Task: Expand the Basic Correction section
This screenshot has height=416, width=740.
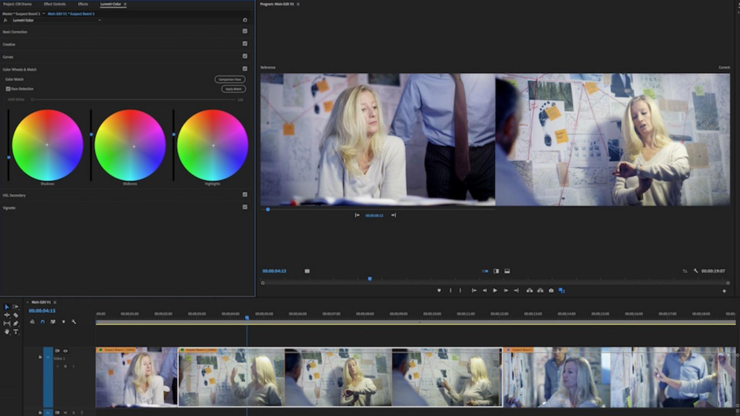Action: tap(15, 32)
